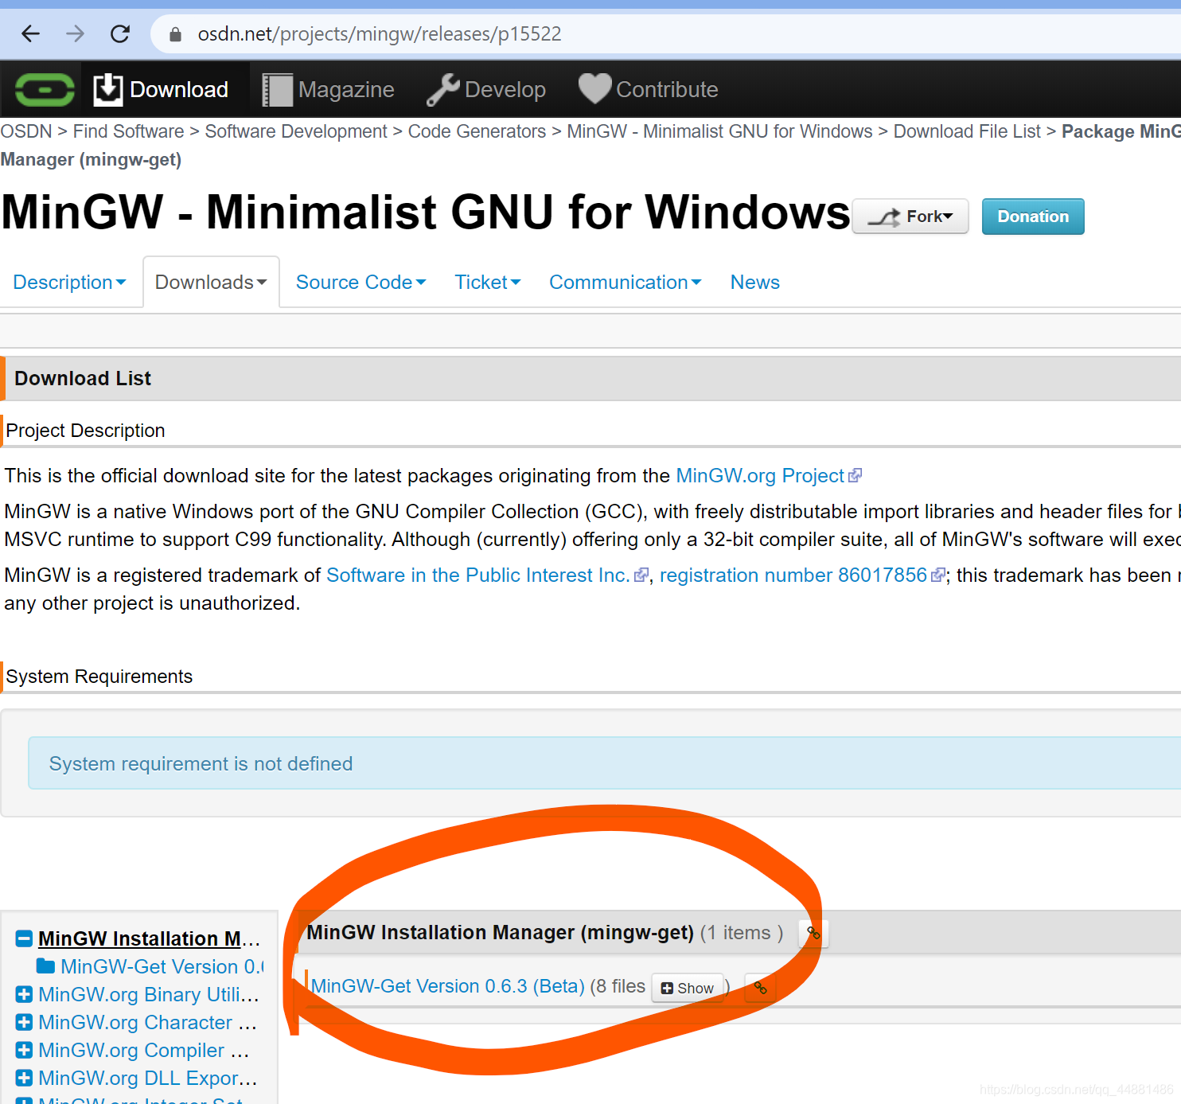Expand the MinGW.org Binary Utilities node
The height and width of the screenshot is (1104, 1181).
(x=24, y=994)
